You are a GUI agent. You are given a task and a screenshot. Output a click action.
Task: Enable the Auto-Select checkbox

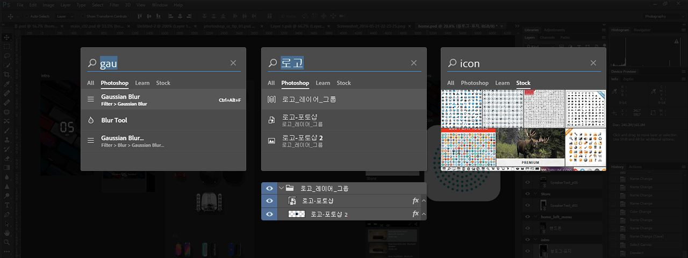(x=26, y=17)
